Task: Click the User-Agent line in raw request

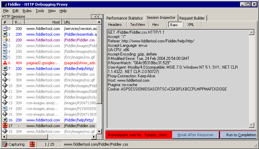Action: [x=173, y=69]
